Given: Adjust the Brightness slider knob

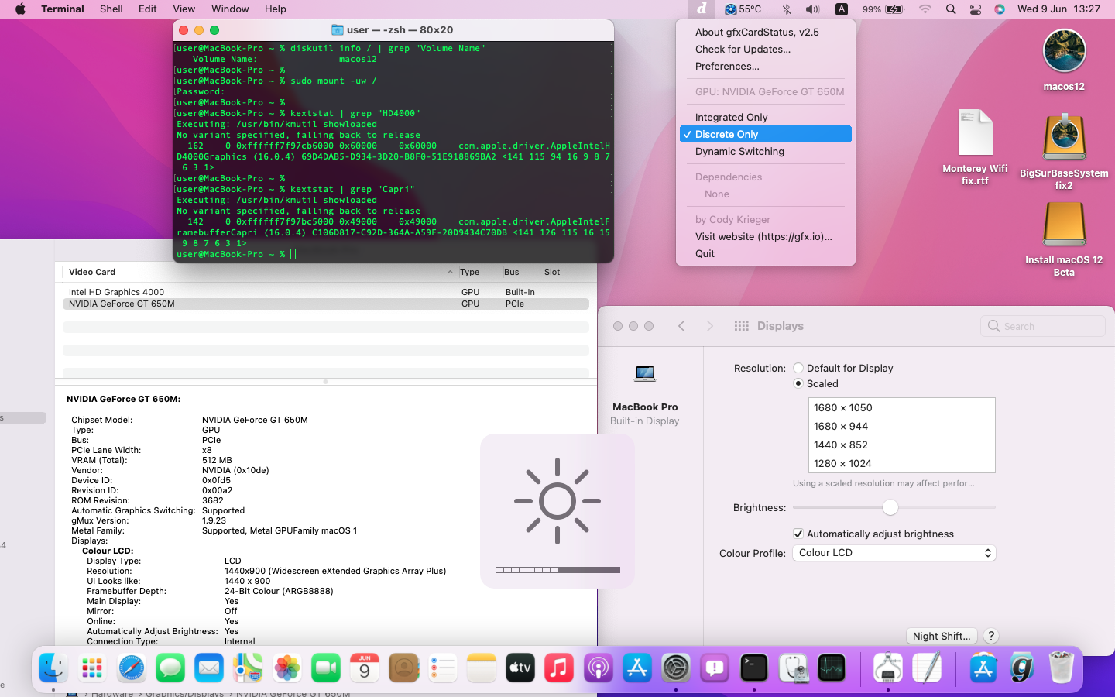Looking at the screenshot, I should 890,507.
